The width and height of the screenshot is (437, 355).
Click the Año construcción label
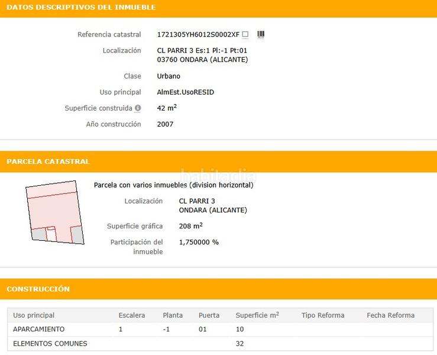click(x=114, y=124)
